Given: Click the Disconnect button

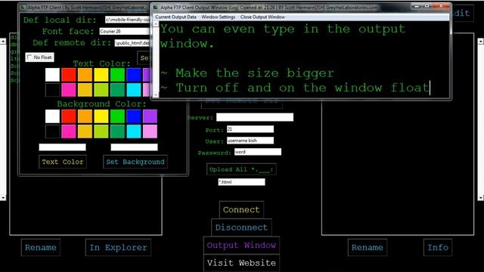Looking at the screenshot, I should click(x=241, y=227).
